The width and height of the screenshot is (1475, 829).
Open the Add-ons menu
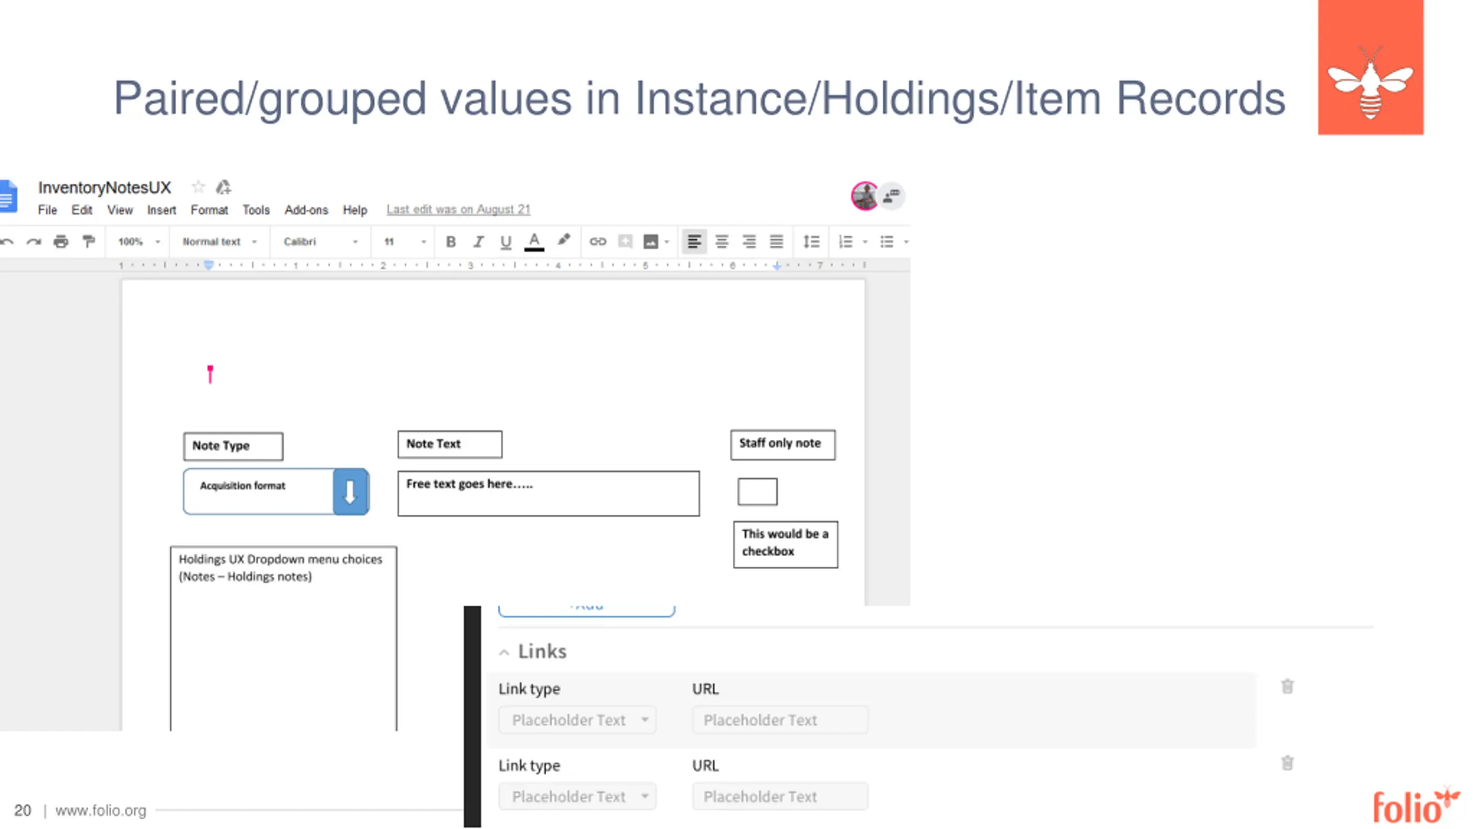coord(306,210)
